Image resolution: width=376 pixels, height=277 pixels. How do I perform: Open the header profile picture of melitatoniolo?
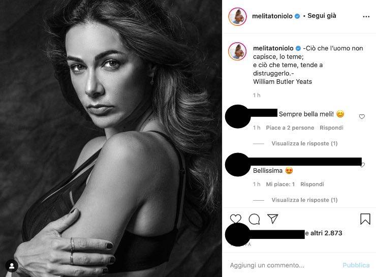coord(237,16)
